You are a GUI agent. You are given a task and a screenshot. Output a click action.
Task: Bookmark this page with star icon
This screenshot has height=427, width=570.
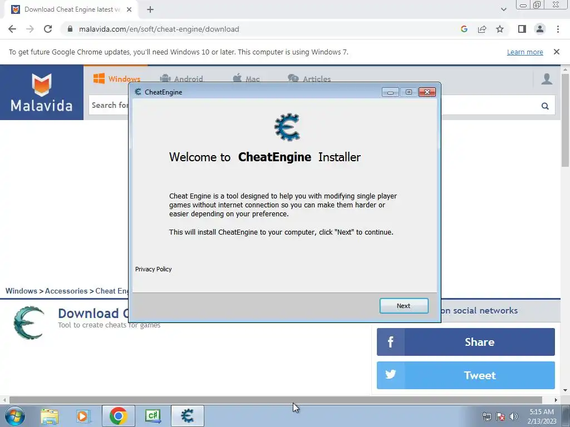(500, 29)
